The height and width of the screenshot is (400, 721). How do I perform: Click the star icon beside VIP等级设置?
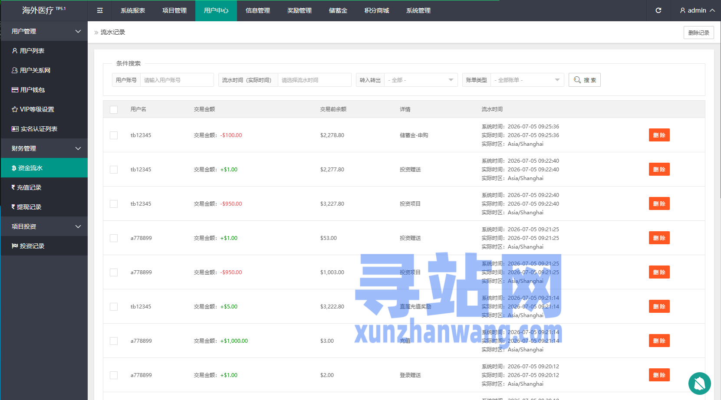point(15,109)
